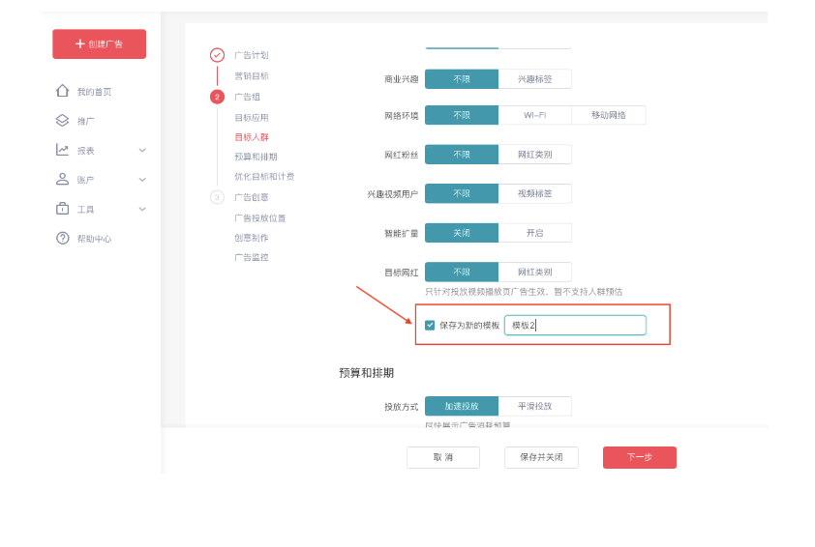
Task: Choose 平滑投放 delivery mode
Action: (534, 406)
